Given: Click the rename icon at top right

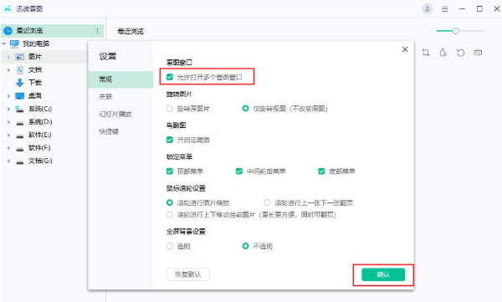Looking at the screenshot, I should coord(478,53).
